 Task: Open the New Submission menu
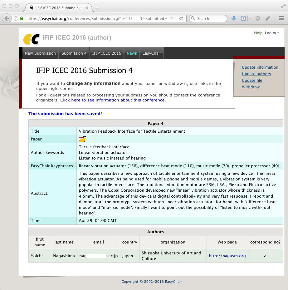pos(40,53)
